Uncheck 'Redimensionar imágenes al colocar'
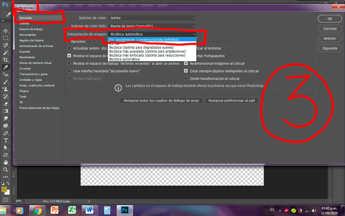 tap(186, 63)
